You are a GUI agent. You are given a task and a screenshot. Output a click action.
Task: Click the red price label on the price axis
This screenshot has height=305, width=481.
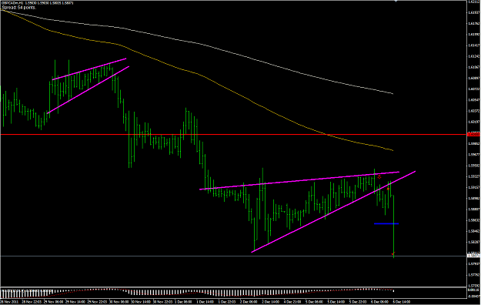coord(473,135)
